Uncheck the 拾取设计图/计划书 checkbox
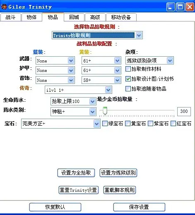The height and width of the screenshot is (215, 195). coord(128,79)
